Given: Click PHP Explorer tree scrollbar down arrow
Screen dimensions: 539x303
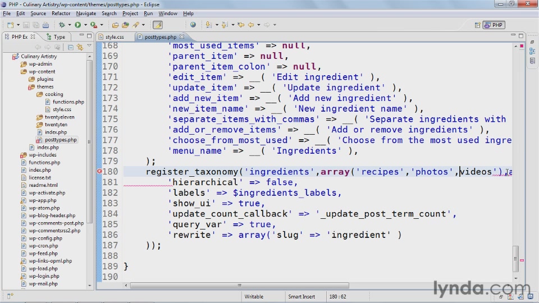Looking at the screenshot, I should (x=90, y=285).
